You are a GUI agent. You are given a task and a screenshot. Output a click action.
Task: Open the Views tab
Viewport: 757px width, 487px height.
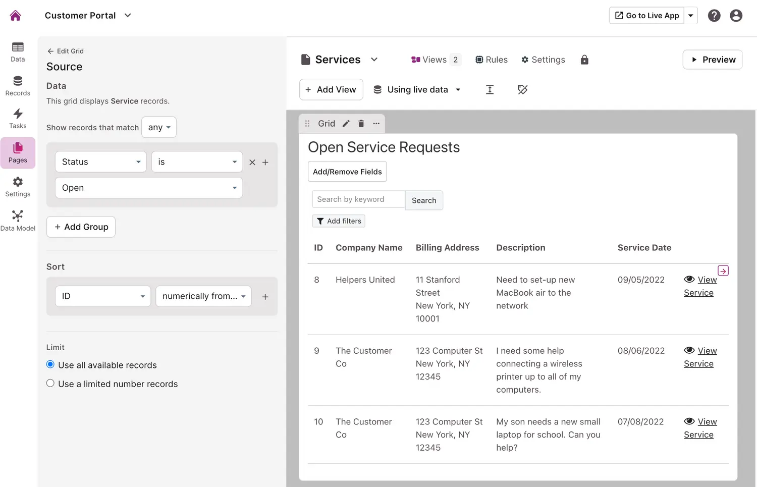pyautogui.click(x=435, y=60)
